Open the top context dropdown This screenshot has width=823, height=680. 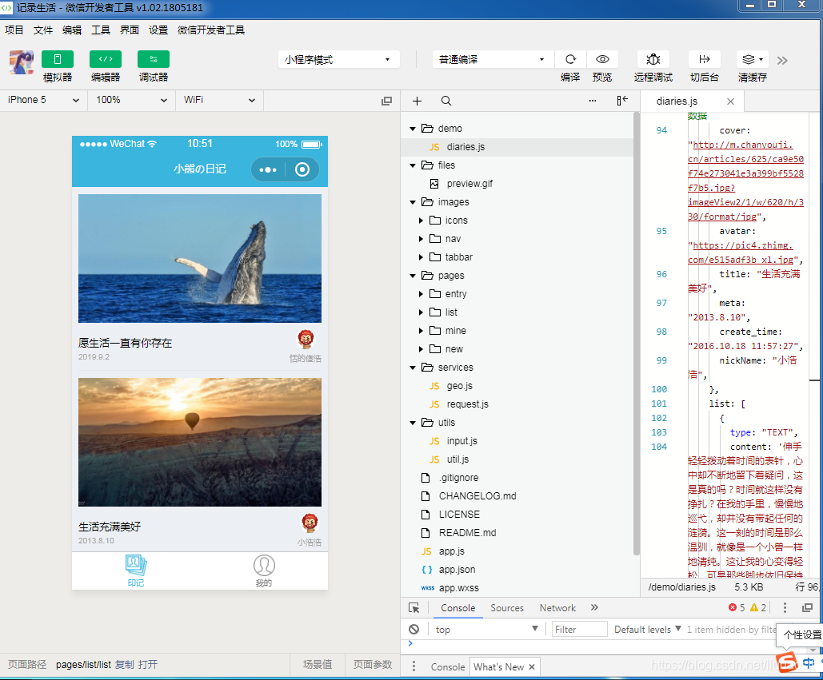pyautogui.click(x=486, y=630)
